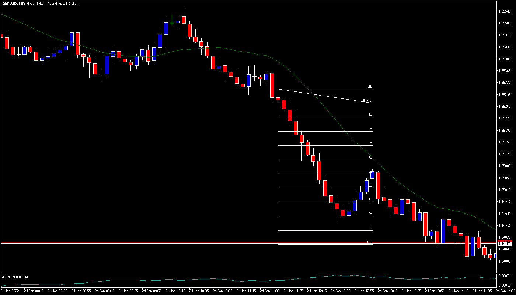Click time axis label 24 Jan 14:15

pyautogui.click(x=459, y=291)
